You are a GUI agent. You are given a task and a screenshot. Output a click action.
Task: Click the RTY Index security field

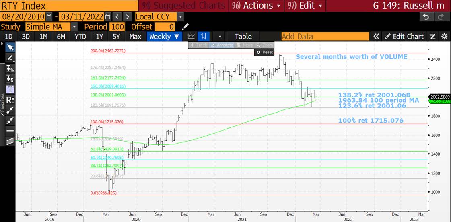pos(69,6)
